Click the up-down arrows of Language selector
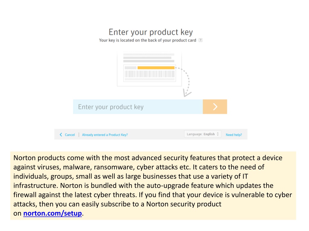The image size is (309, 231). [x=218, y=134]
